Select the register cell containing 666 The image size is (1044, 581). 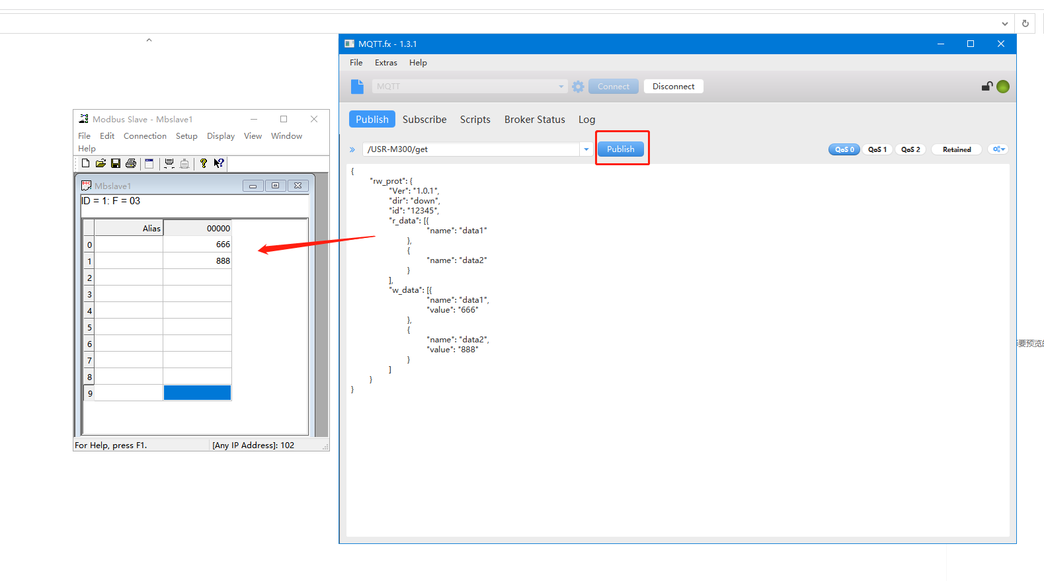pyautogui.click(x=197, y=245)
